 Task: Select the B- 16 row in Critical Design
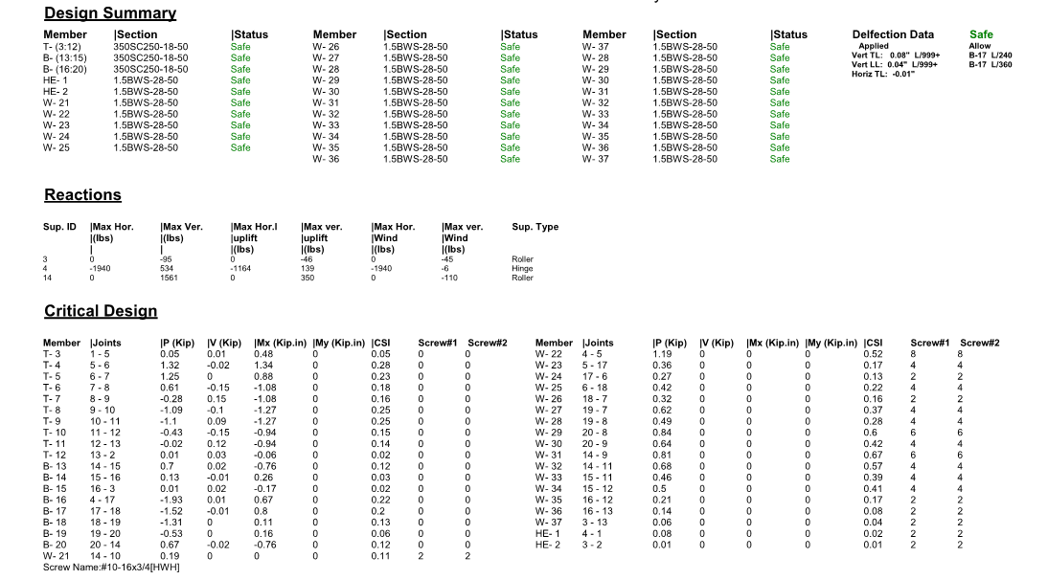pyautogui.click(x=54, y=500)
